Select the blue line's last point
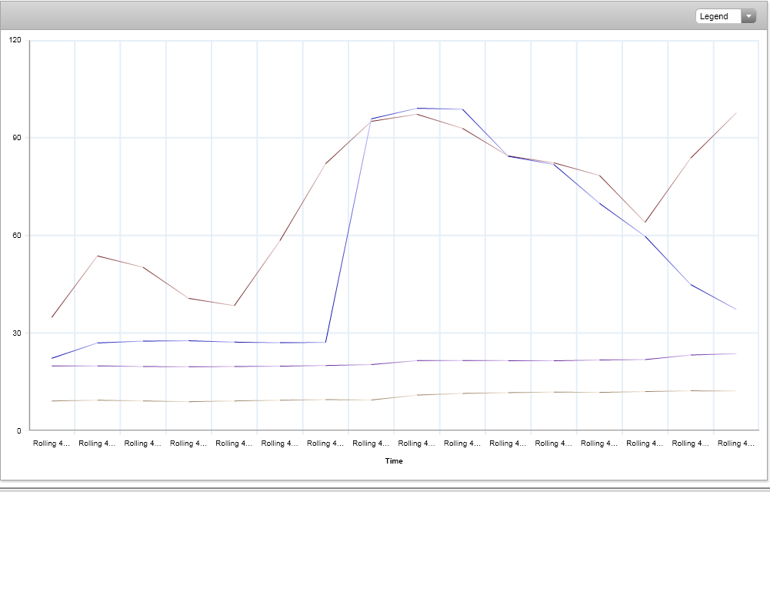The height and width of the screenshot is (616, 770). pos(736,310)
